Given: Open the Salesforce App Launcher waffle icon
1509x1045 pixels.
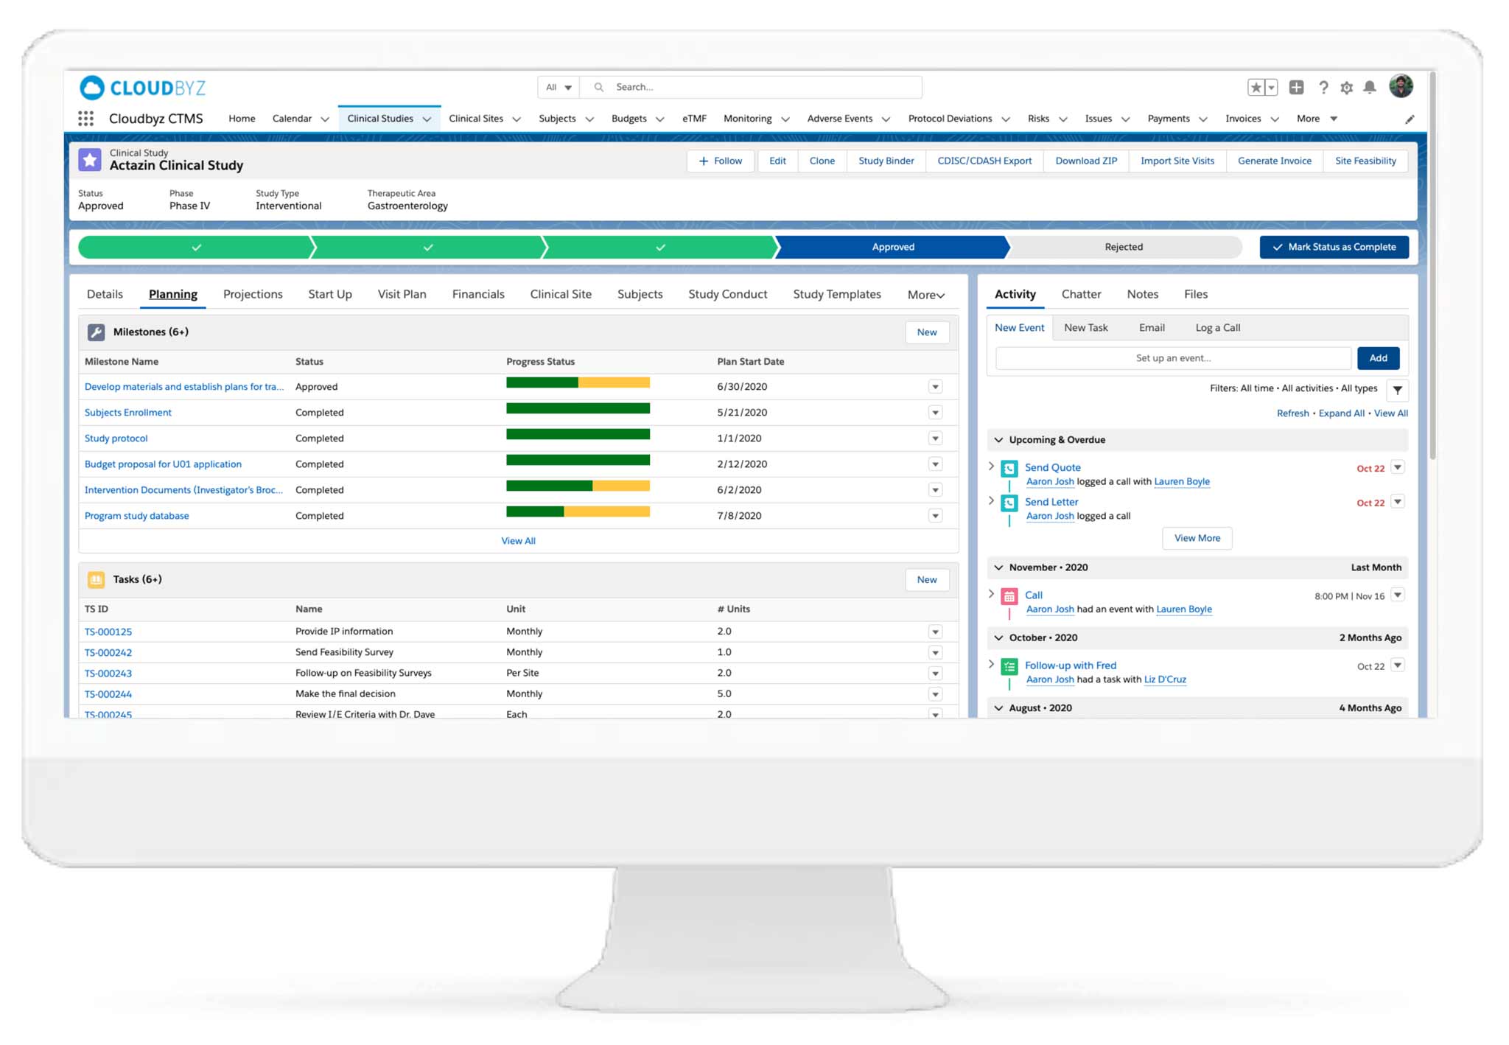Looking at the screenshot, I should 85,118.
